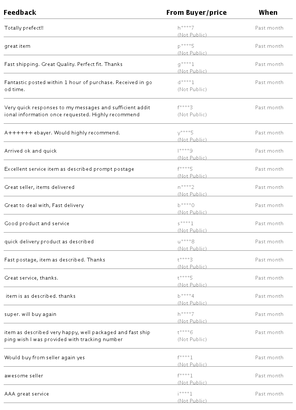Click buyer ID y****5

click(x=185, y=133)
